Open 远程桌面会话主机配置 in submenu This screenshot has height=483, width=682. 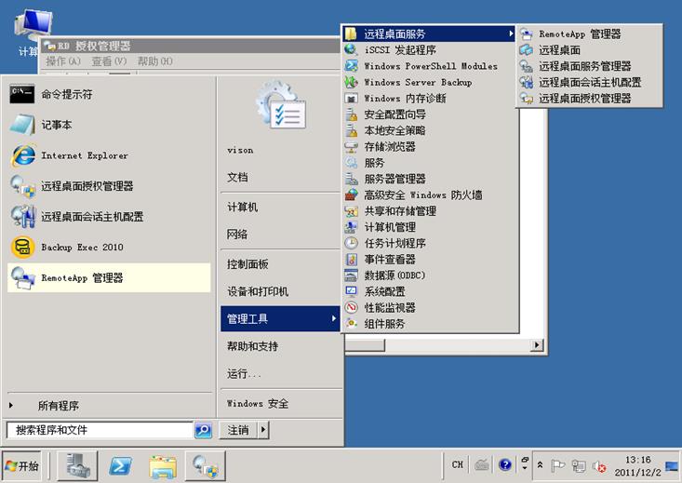pos(589,82)
